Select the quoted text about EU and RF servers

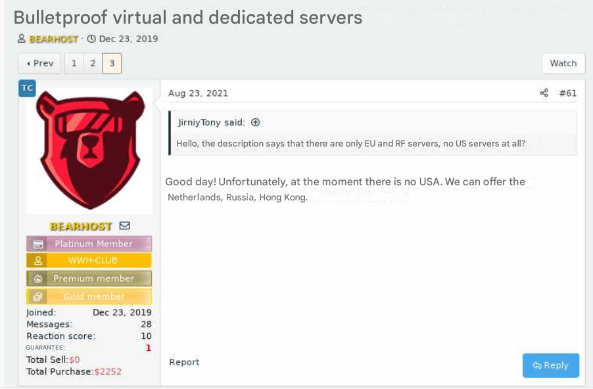(350, 144)
